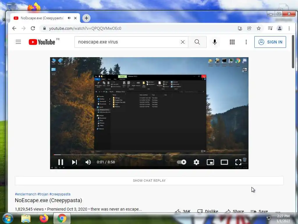The image size is (298, 224).
Task: Open YouTube settings three-dot menu
Action: [246, 42]
